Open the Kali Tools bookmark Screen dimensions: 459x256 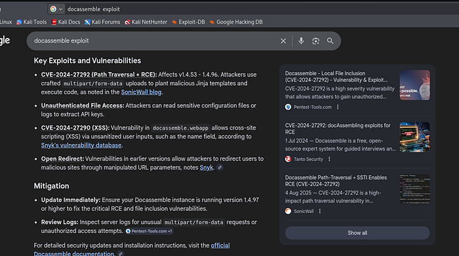31,22
